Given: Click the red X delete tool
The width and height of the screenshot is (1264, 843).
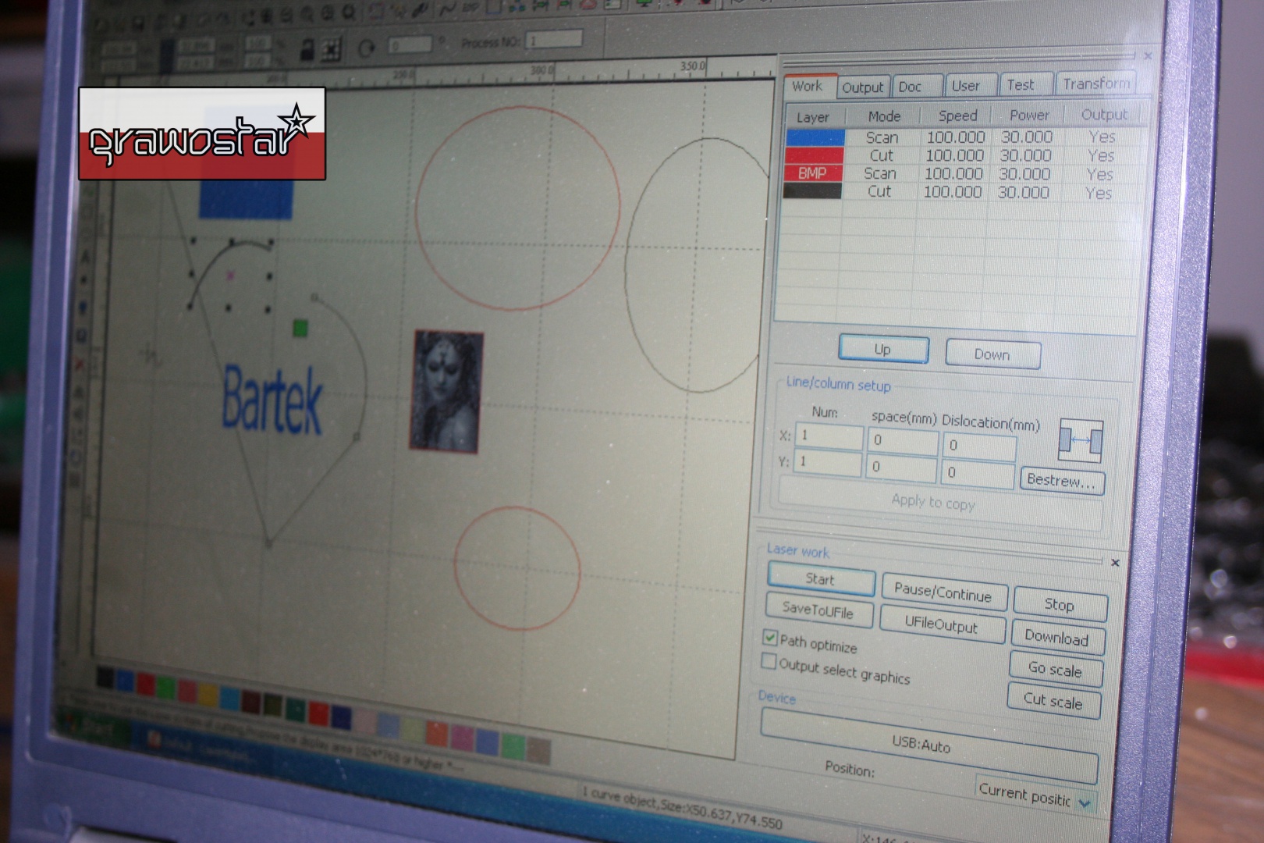Looking at the screenshot, I should coord(79,365).
